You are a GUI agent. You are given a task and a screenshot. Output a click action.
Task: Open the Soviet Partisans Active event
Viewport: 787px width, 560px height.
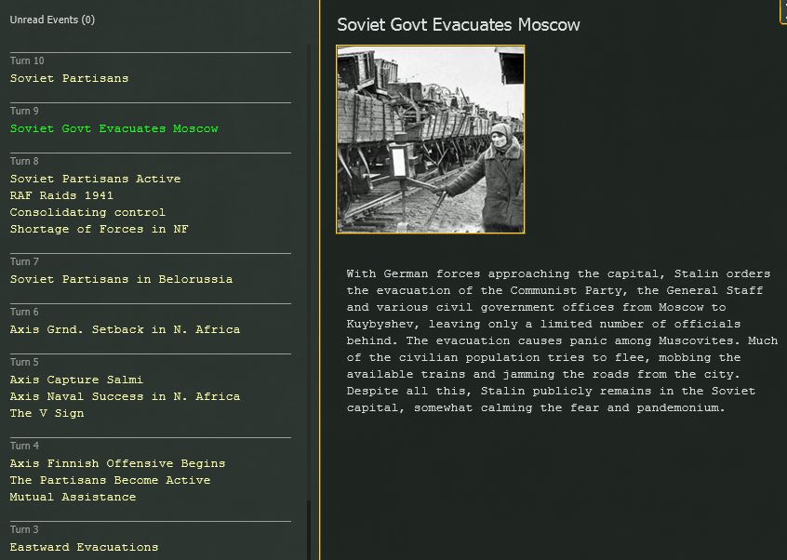click(96, 179)
